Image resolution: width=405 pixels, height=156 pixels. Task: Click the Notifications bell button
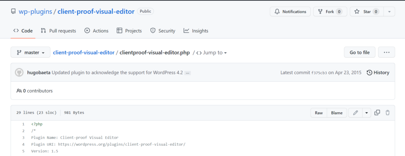click(x=290, y=11)
